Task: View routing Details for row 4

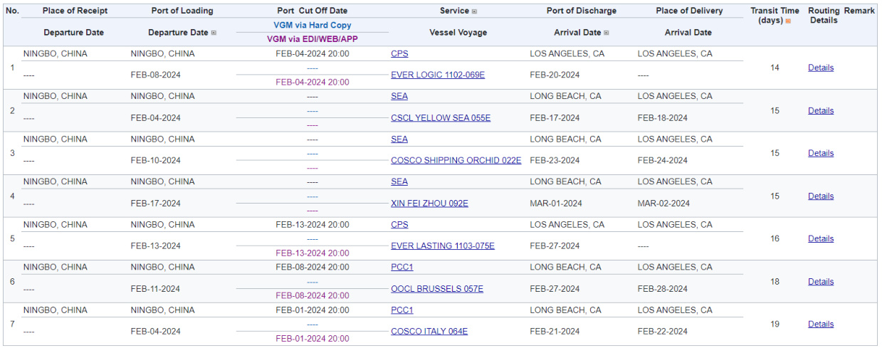Action: point(821,196)
